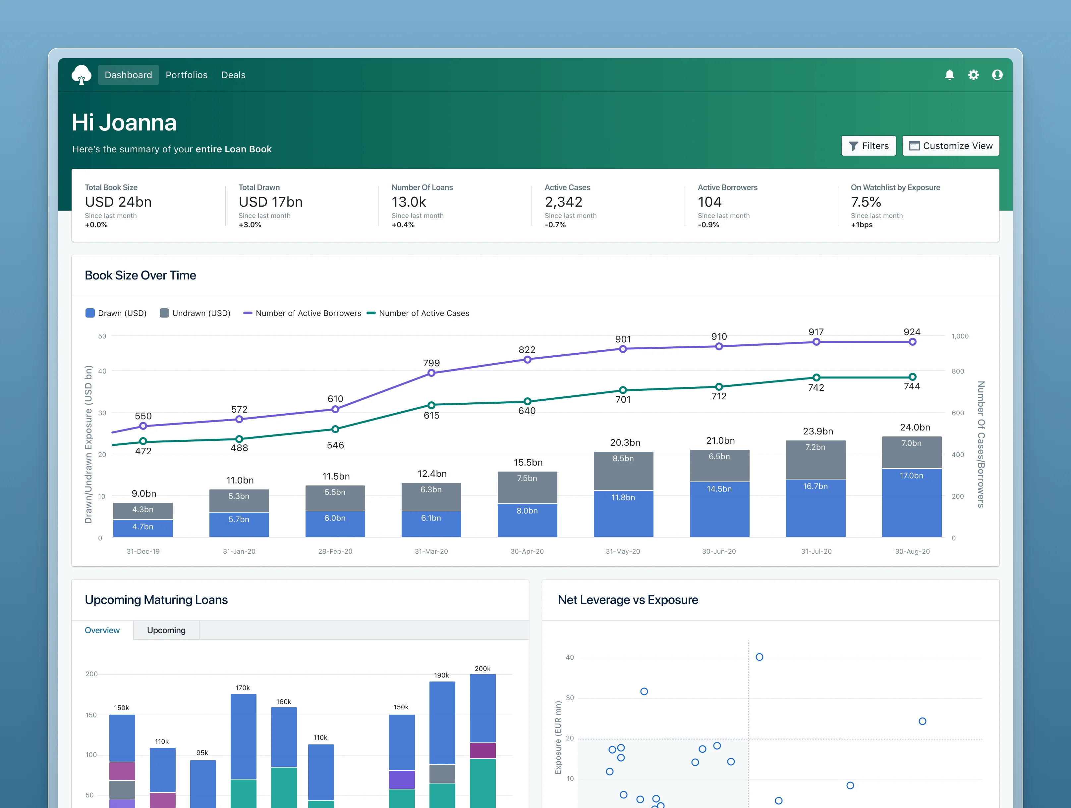Hide the Number of Active Cases series
1071x808 pixels.
[x=418, y=313]
